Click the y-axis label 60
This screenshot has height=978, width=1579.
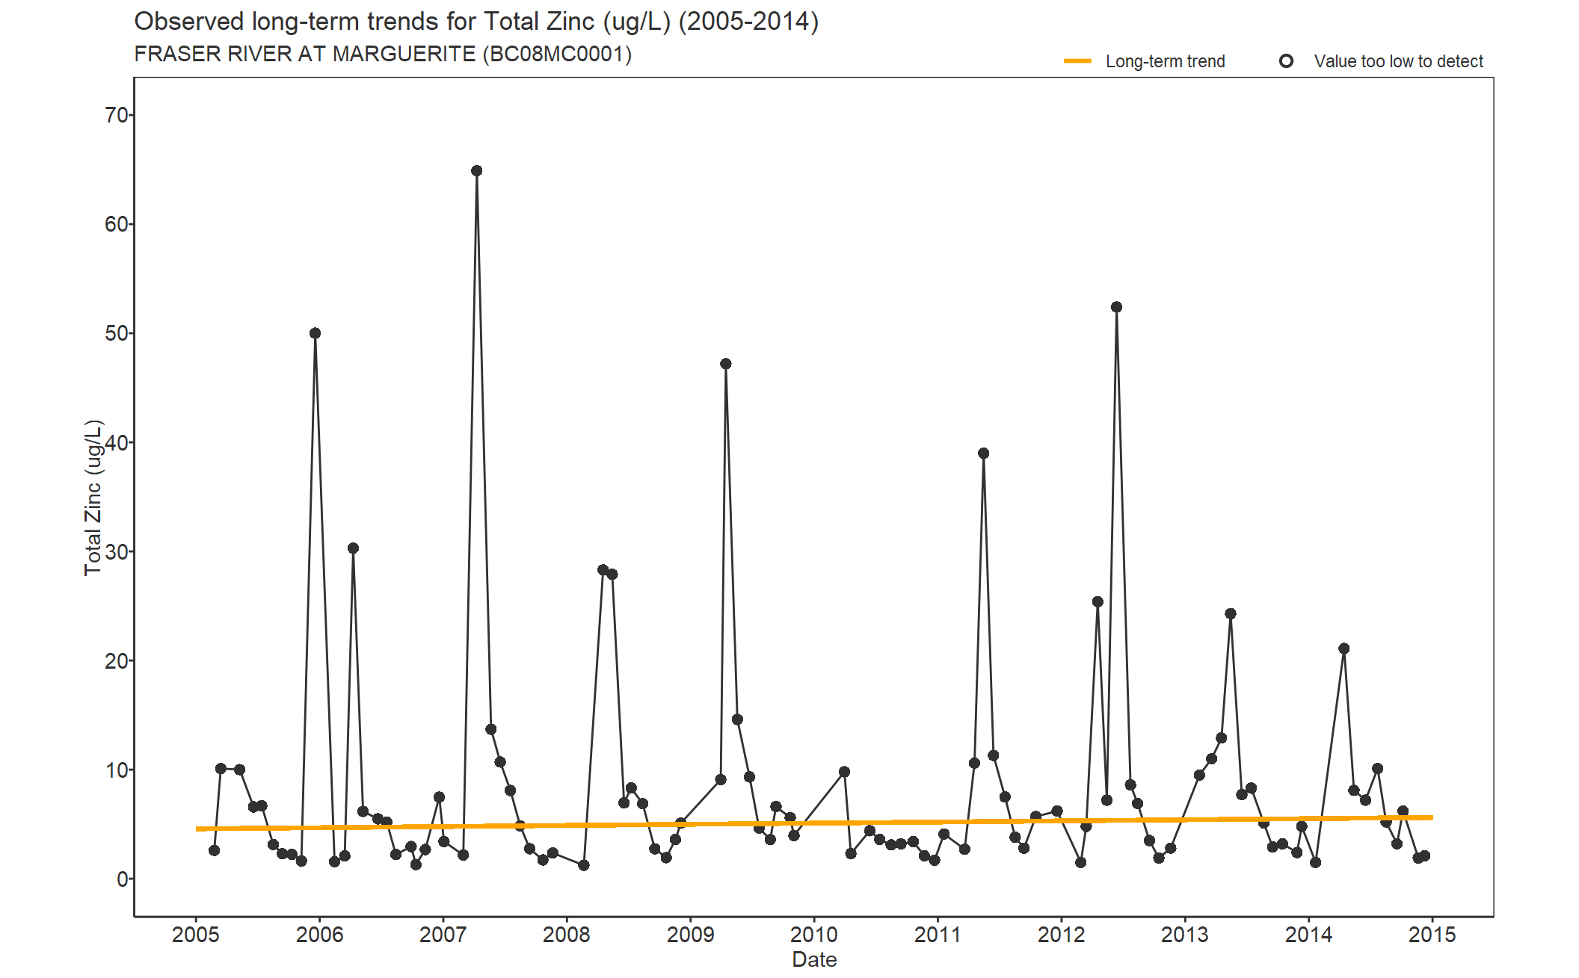(117, 224)
